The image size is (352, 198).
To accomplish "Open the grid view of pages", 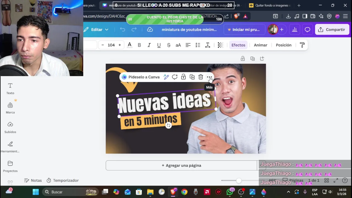I will [326, 180].
